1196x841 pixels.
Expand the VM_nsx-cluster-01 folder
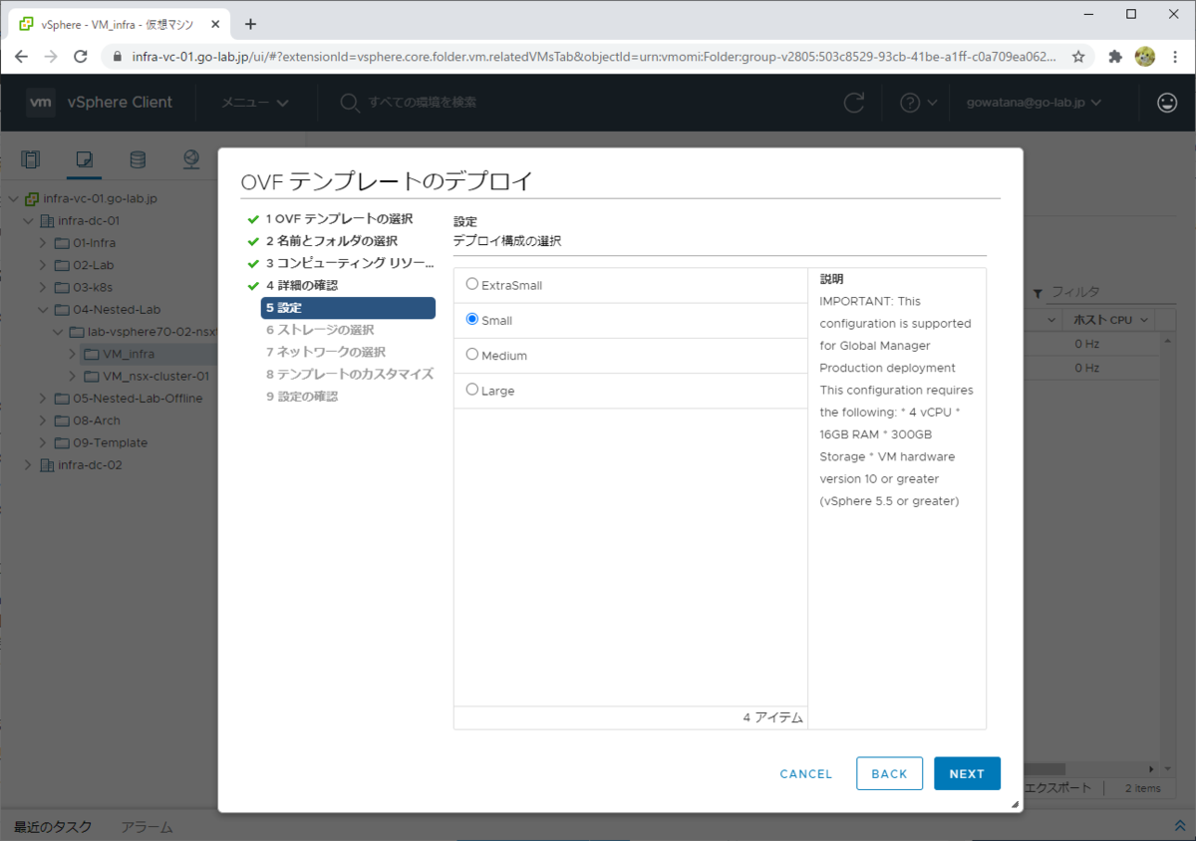pos(72,376)
